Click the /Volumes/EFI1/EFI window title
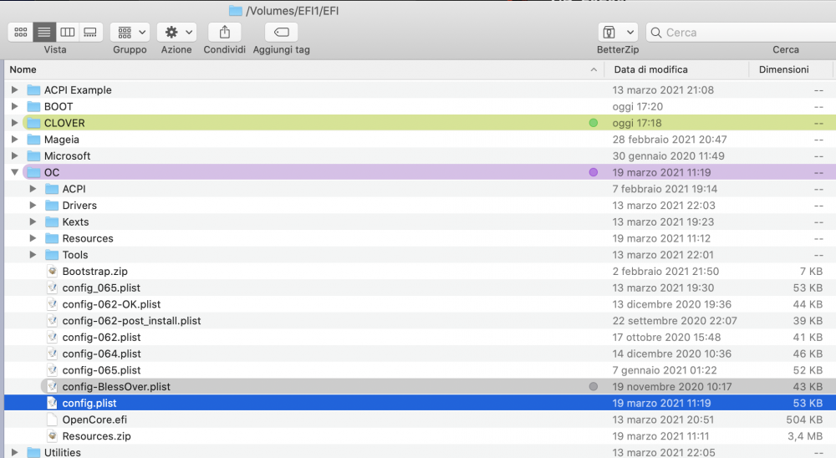 (292, 11)
